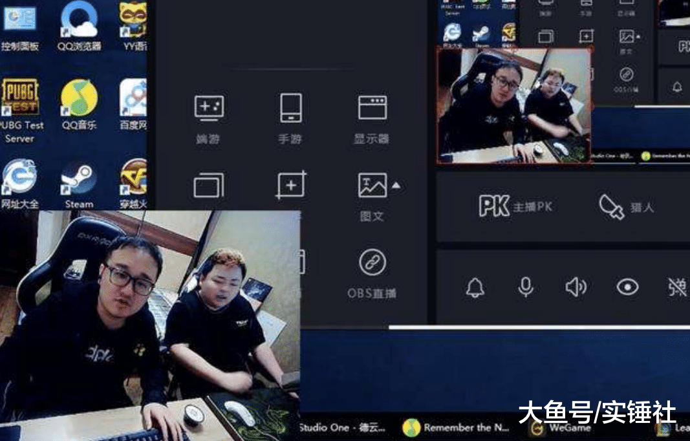Image resolution: width=690 pixels, height=441 pixels.
Task: Switch to Studio One taskbar item
Action: [343, 427]
